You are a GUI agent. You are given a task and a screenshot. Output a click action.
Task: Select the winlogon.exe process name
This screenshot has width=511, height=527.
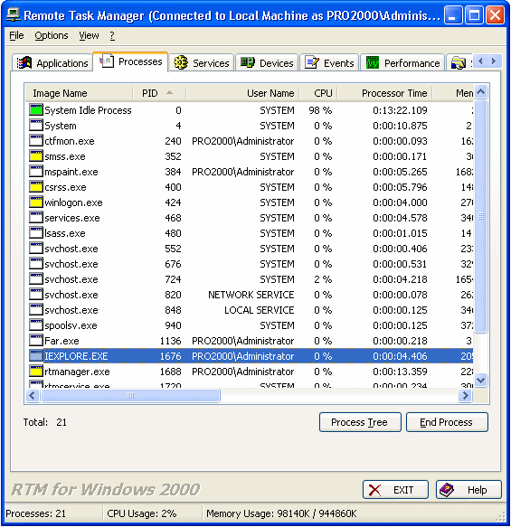tap(73, 202)
